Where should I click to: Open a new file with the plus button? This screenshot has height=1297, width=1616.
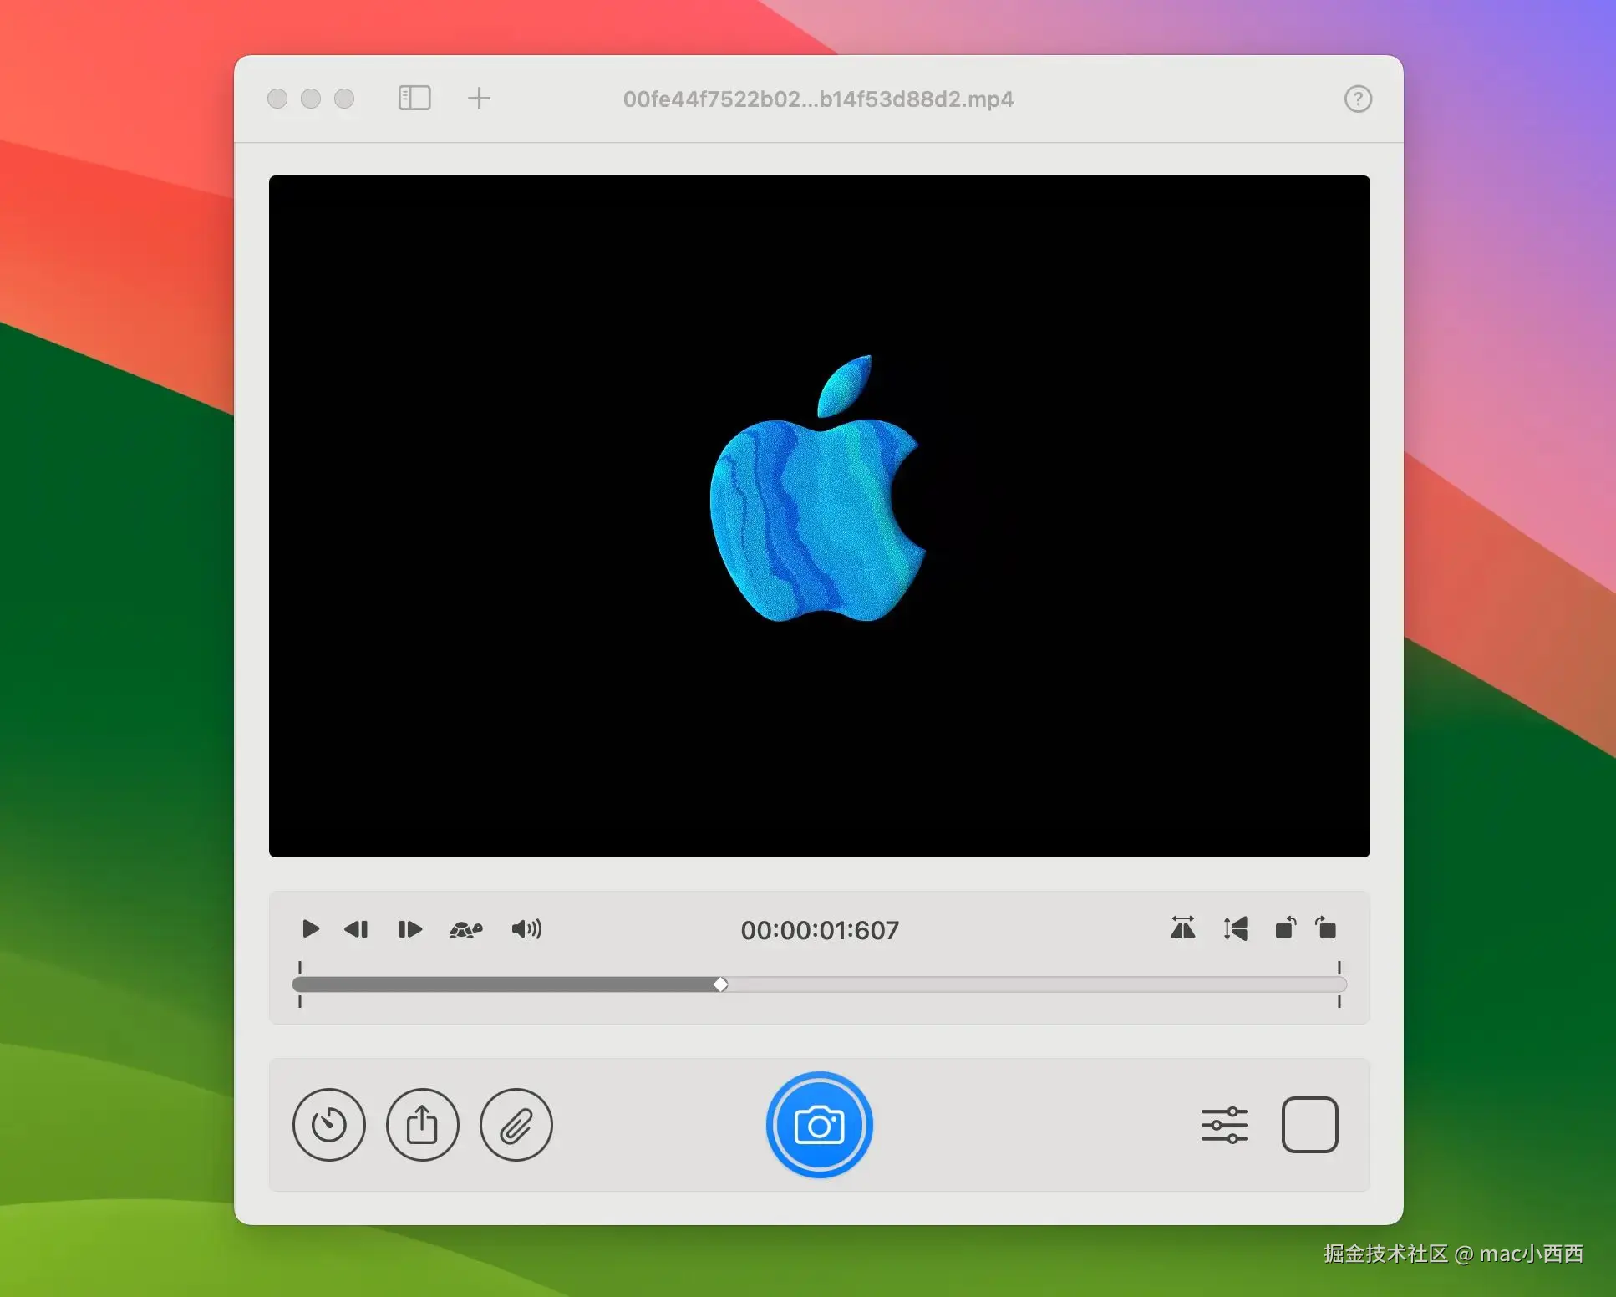coord(479,98)
